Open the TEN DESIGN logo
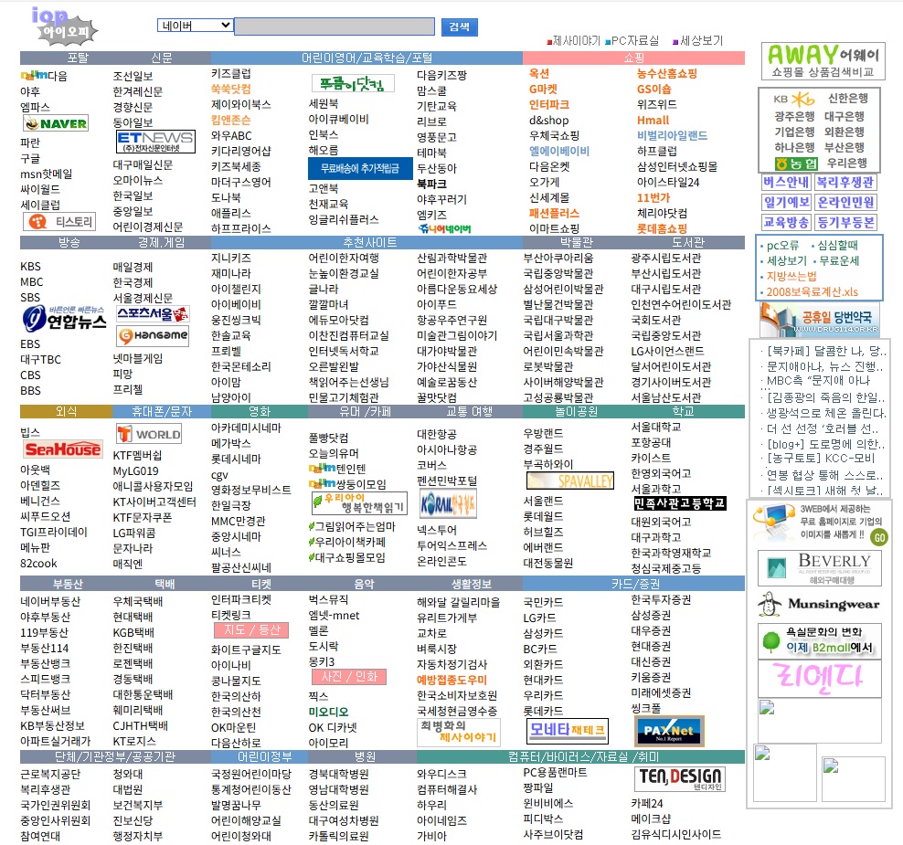The height and width of the screenshot is (845, 903). click(x=680, y=779)
